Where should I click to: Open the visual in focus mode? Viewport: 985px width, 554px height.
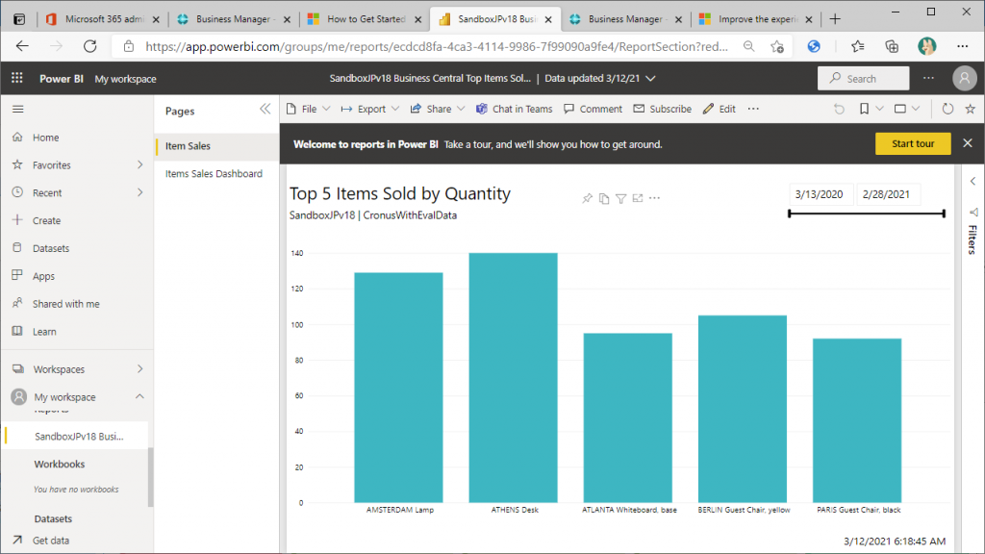638,198
